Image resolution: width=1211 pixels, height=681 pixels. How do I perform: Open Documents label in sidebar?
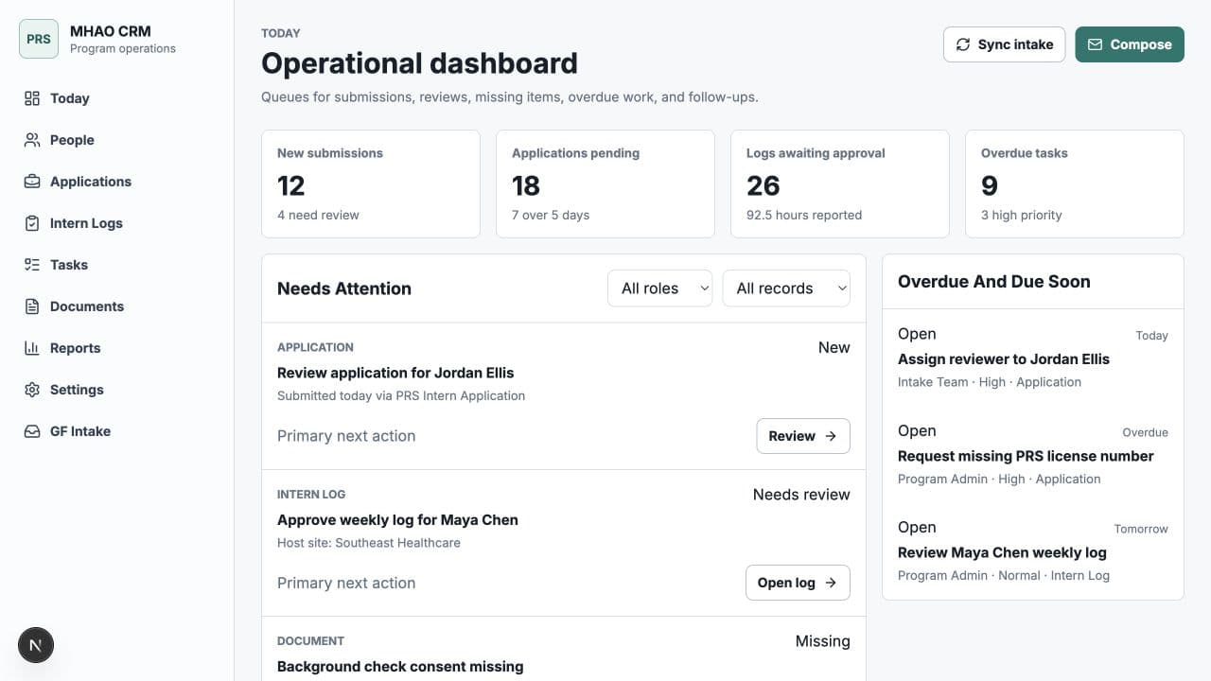point(87,306)
